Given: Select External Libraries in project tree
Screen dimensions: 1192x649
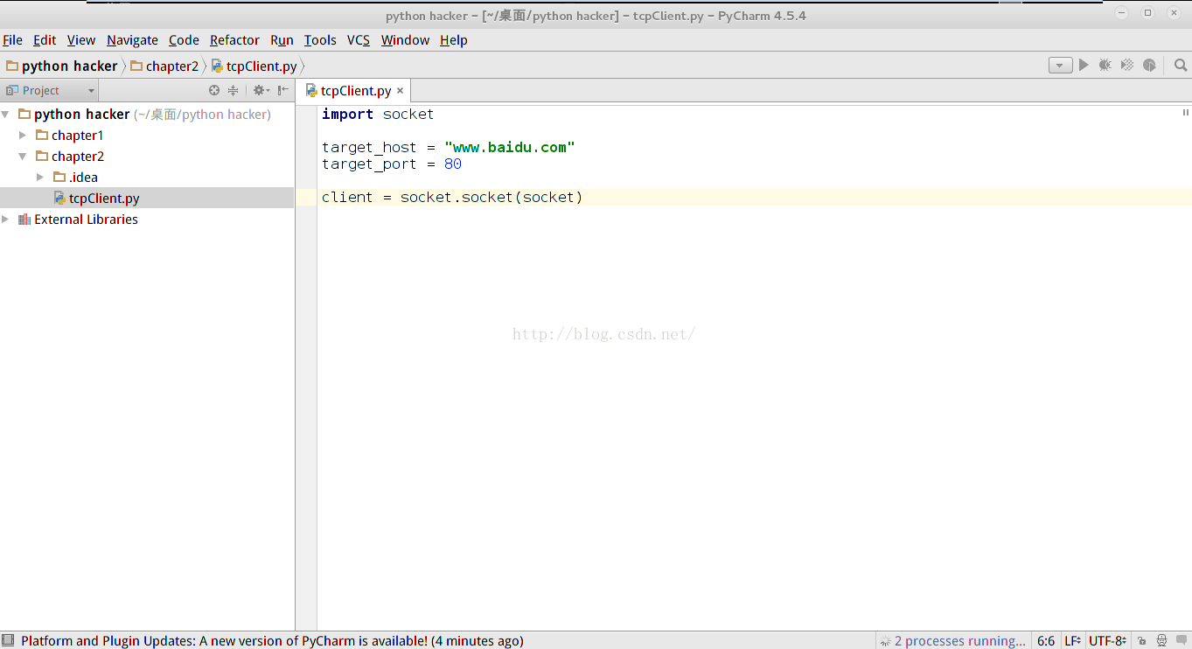Looking at the screenshot, I should click(86, 220).
